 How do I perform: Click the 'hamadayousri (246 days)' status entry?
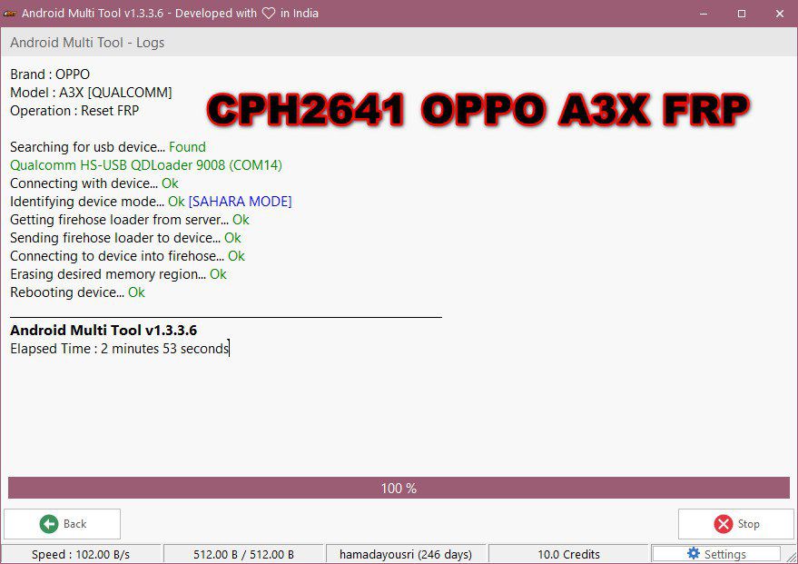406,554
